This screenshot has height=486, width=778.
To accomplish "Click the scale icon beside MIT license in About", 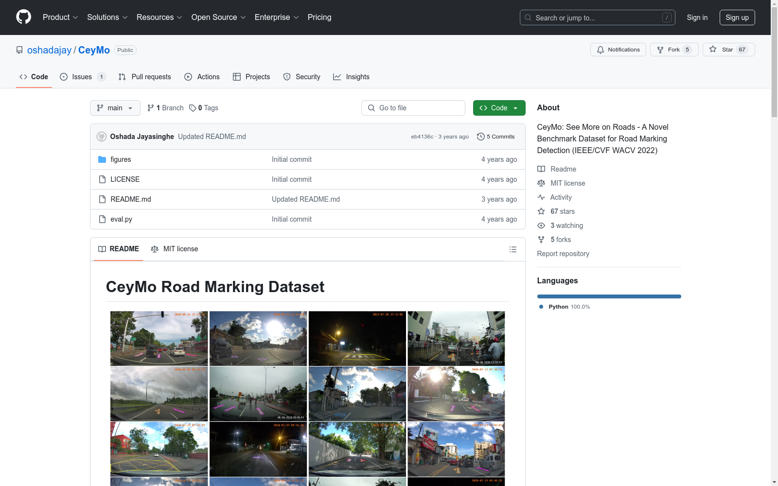I will [x=541, y=183].
